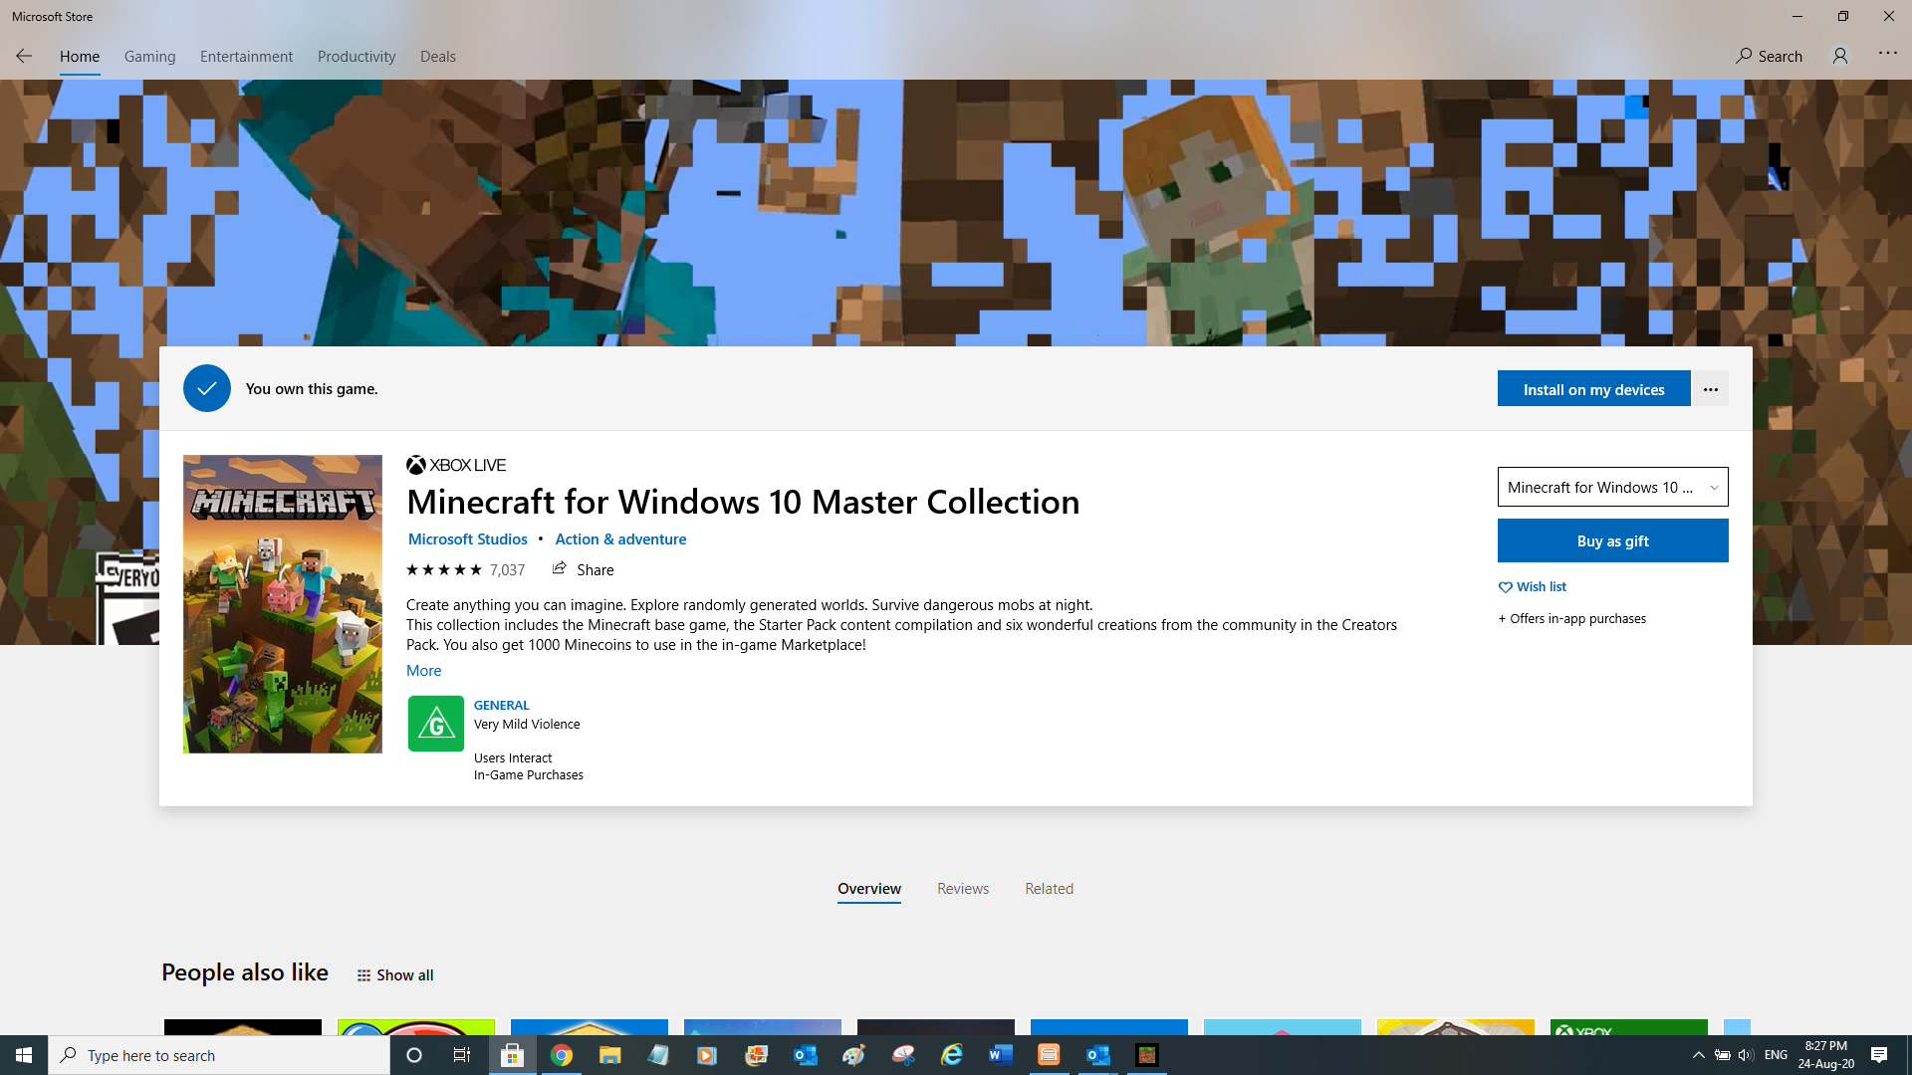Click the Show all grid icon
Image resolution: width=1912 pixels, height=1075 pixels.
point(363,975)
